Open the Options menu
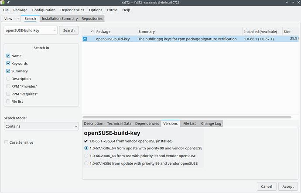 click(96, 10)
